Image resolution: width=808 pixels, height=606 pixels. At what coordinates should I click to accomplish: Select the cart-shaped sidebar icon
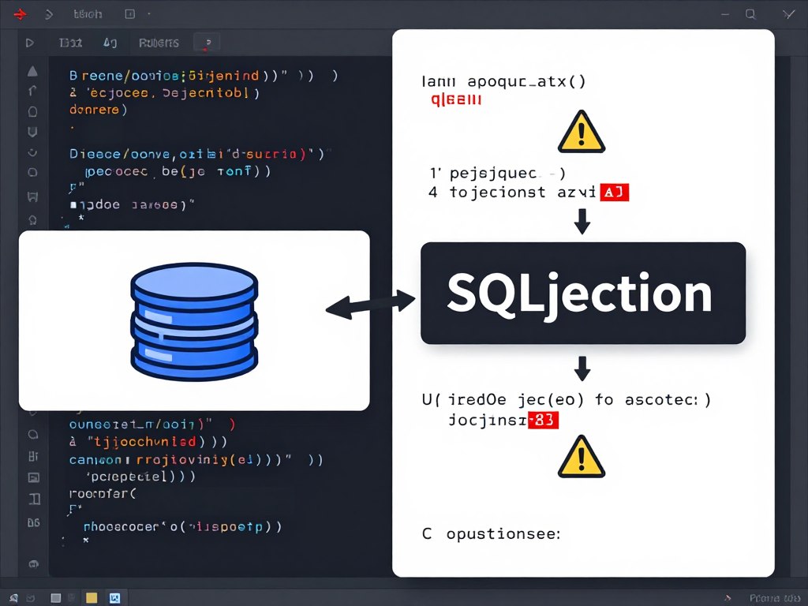click(x=32, y=196)
